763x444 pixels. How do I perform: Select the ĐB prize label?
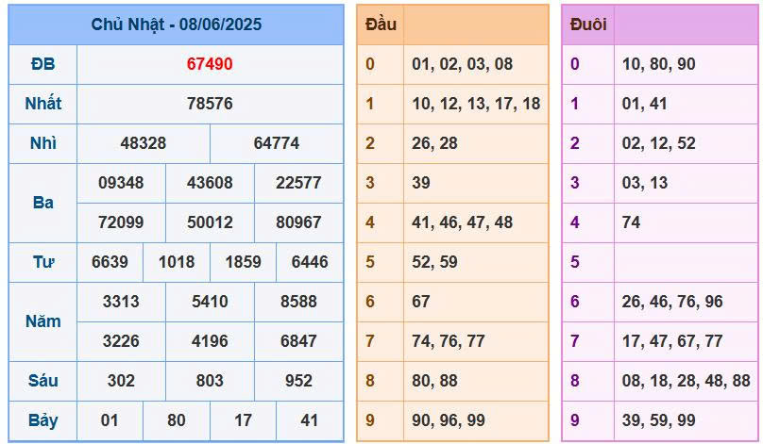coord(42,64)
